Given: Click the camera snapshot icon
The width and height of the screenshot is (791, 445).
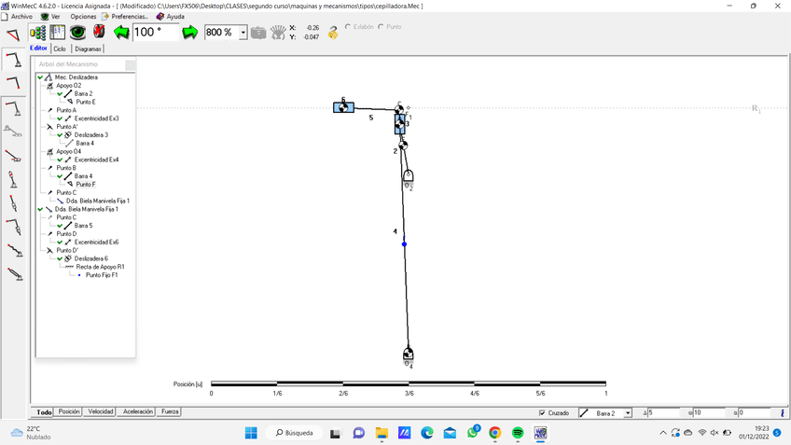Looking at the screenshot, I should pyautogui.click(x=258, y=33).
